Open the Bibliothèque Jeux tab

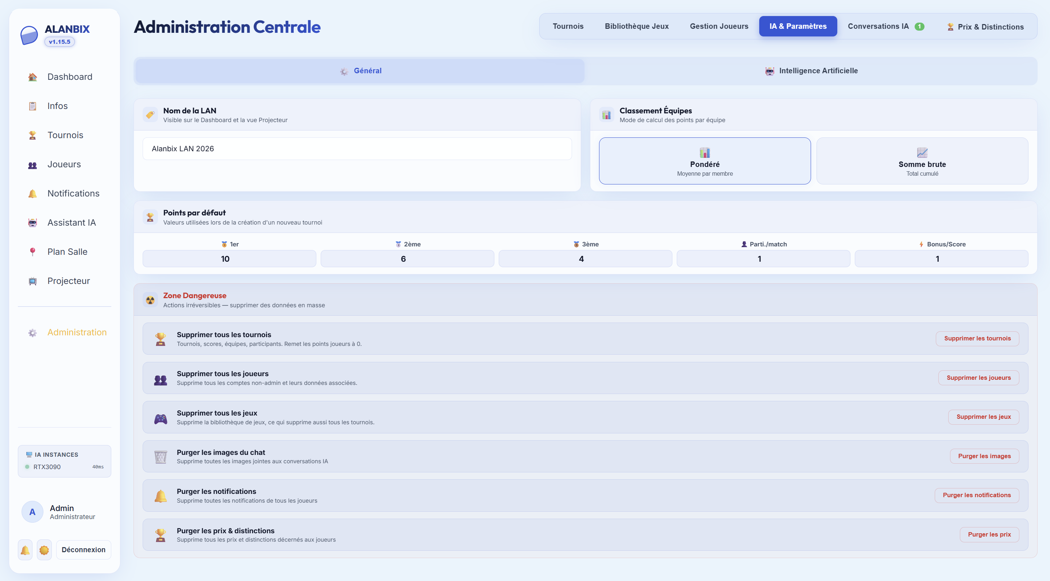(636, 26)
